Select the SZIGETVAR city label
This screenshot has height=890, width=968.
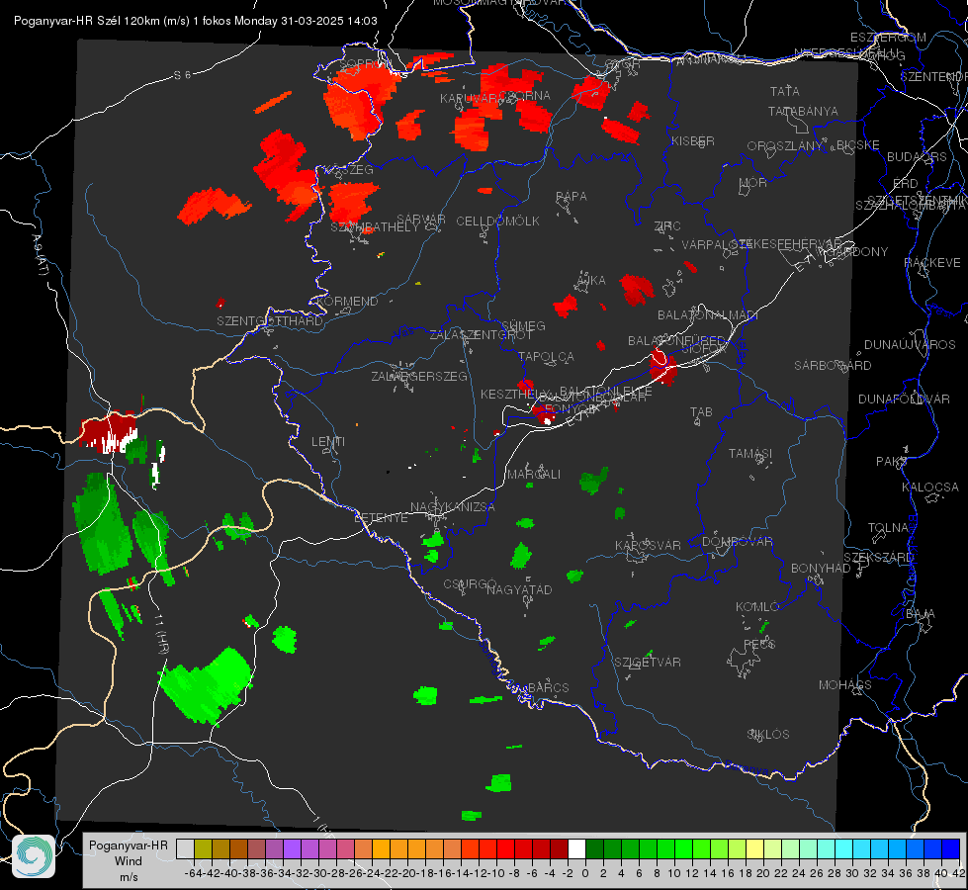click(647, 663)
